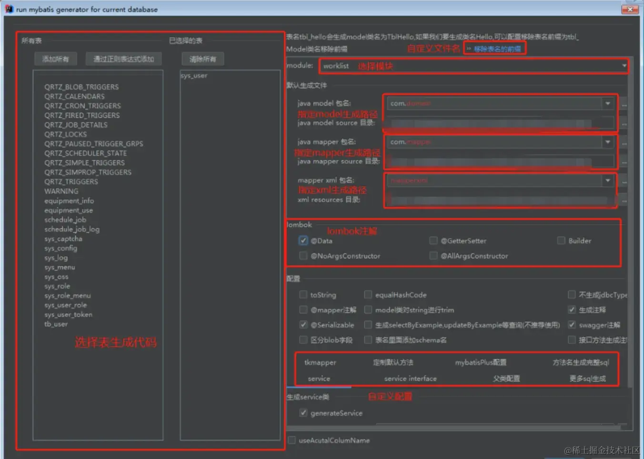Switch to the 父类配置 tab
The height and width of the screenshot is (459, 644).
[x=506, y=379]
